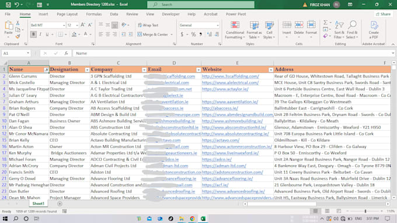Click the AutoSum sigma icon
The image size is (397, 223).
click(325, 23)
